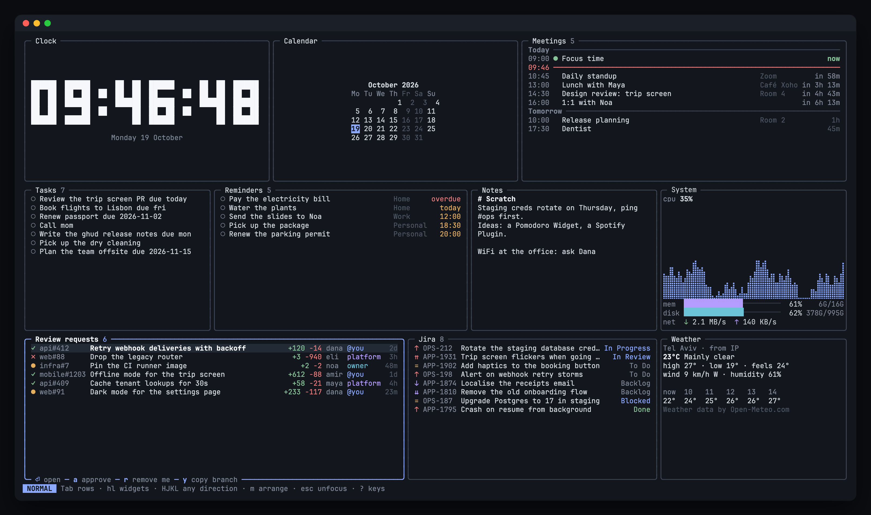
Task: Click the check icon beside api#409
Action: tap(33, 383)
